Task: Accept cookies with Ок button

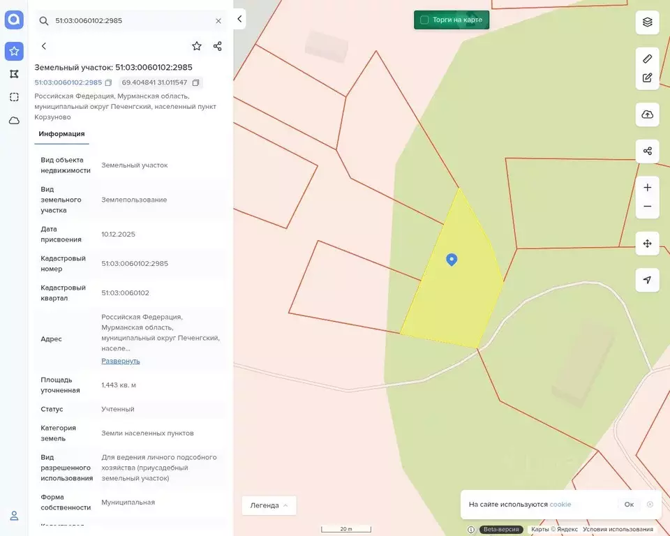Action: point(629,505)
